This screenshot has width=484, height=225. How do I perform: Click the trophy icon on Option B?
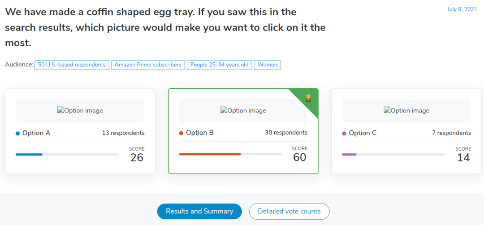tap(308, 98)
